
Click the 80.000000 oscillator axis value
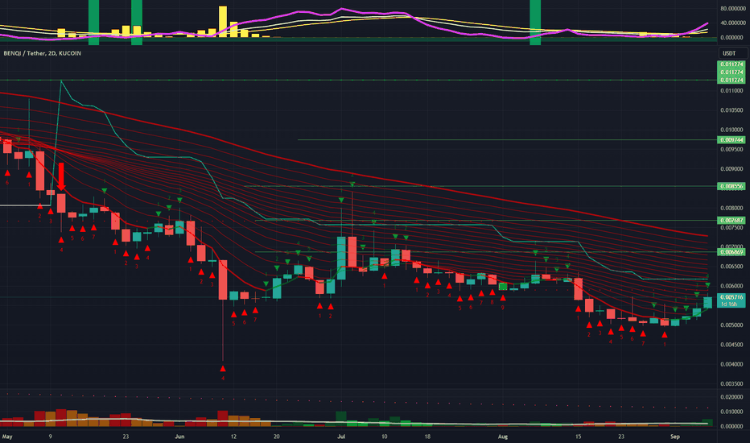(731, 9)
